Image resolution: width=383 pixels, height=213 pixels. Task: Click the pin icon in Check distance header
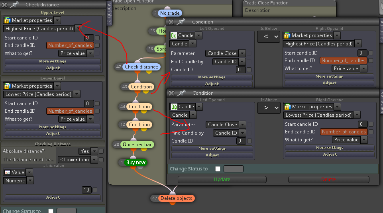coord(14,4)
